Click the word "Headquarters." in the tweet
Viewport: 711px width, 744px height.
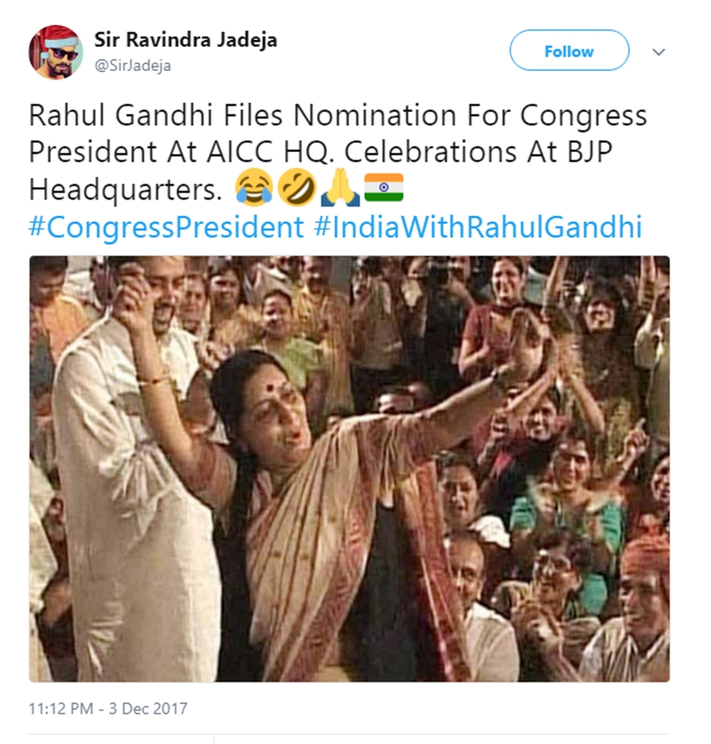point(125,189)
